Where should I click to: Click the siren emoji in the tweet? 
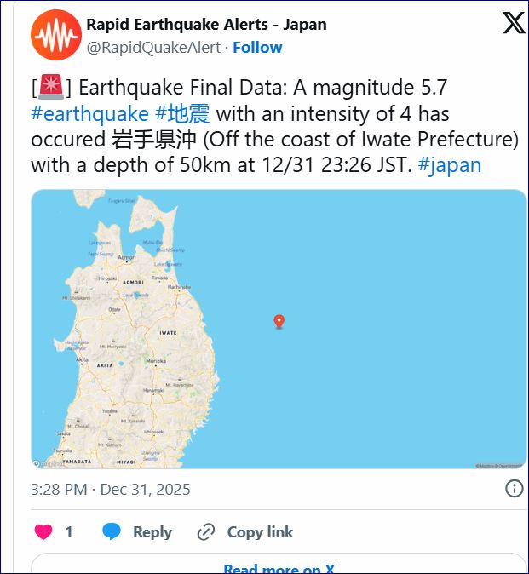tap(51, 88)
